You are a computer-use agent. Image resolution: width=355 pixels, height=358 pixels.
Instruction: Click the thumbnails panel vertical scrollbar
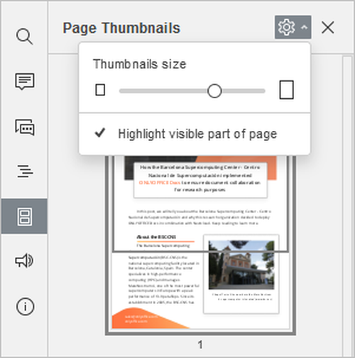pyautogui.click(x=347, y=206)
